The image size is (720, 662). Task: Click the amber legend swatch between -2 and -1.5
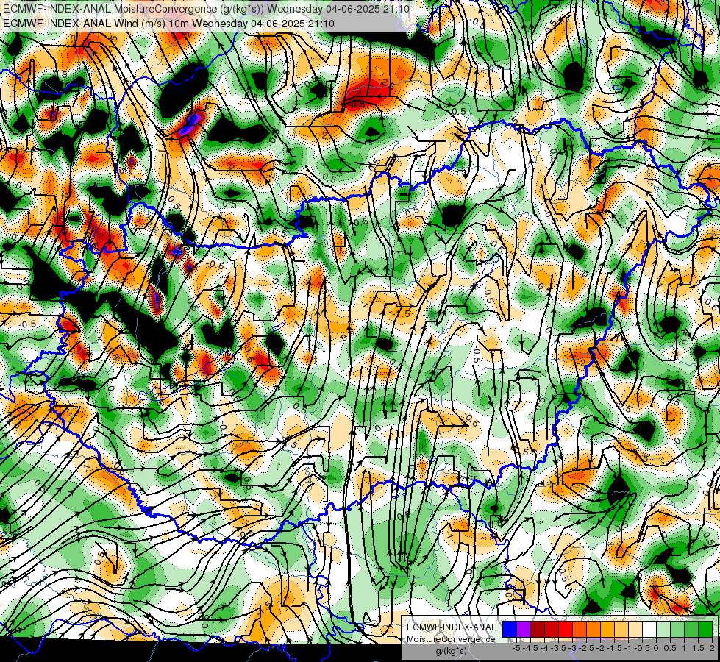tap(607, 630)
